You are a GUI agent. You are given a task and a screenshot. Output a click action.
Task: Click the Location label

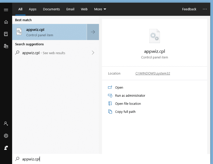(x=114, y=73)
